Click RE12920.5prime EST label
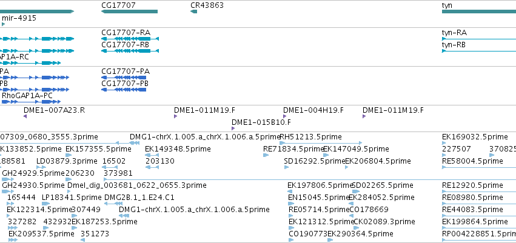Image resolution: width=516 pixels, height=243 pixels. click(472, 185)
